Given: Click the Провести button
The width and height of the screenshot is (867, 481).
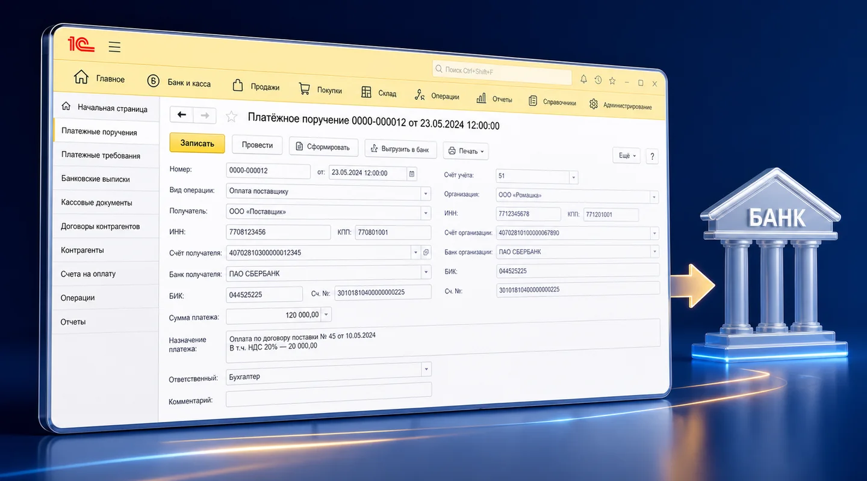Looking at the screenshot, I should [x=257, y=145].
